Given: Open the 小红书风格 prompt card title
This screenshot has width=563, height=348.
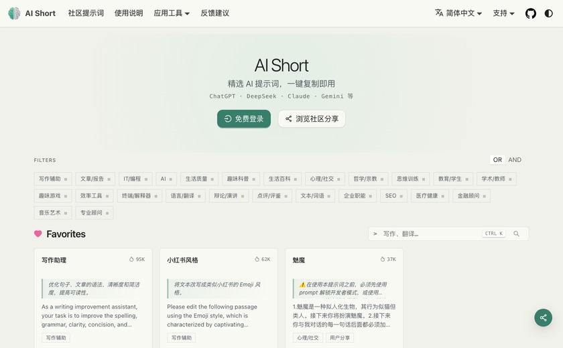Looking at the screenshot, I should click(x=182, y=260).
